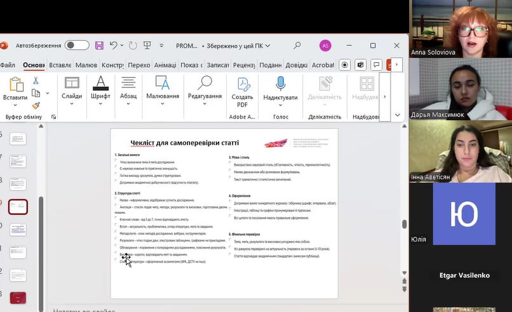Click the Save floppy disk icon
The height and width of the screenshot is (312, 512).
[99, 46]
